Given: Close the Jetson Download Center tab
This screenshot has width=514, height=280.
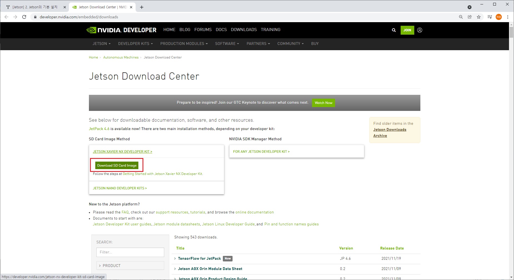Looking at the screenshot, I should click(x=131, y=7).
